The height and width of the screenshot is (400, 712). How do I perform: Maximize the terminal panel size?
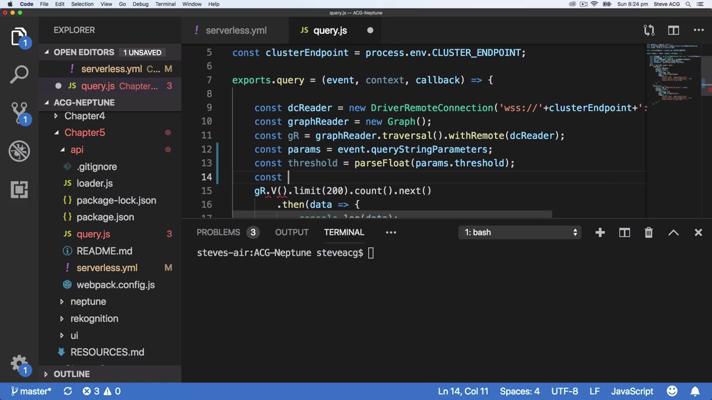[673, 232]
